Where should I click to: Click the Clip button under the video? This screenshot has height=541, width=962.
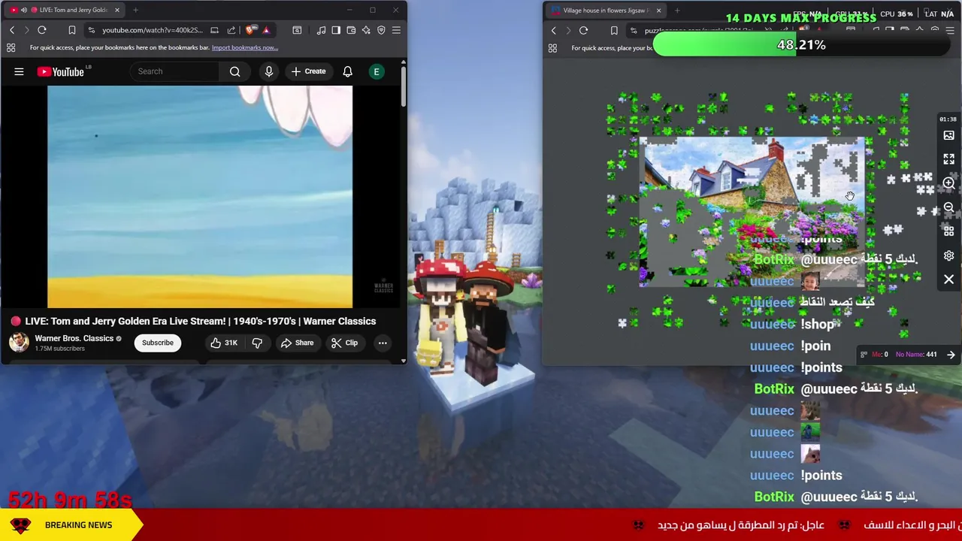pyautogui.click(x=344, y=343)
